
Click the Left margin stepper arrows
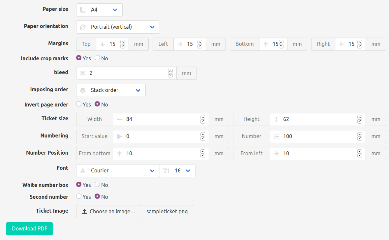pos(200,44)
